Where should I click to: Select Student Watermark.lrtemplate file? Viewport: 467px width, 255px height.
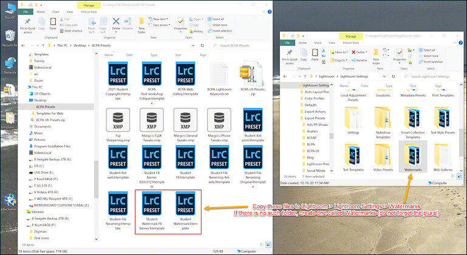[185, 211]
